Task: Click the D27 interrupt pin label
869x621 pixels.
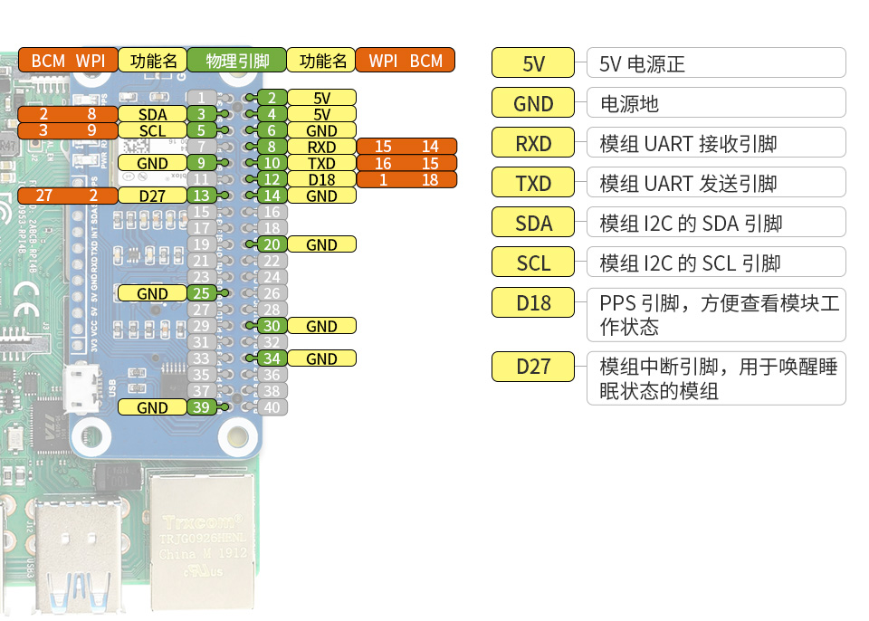Action: click(x=532, y=368)
